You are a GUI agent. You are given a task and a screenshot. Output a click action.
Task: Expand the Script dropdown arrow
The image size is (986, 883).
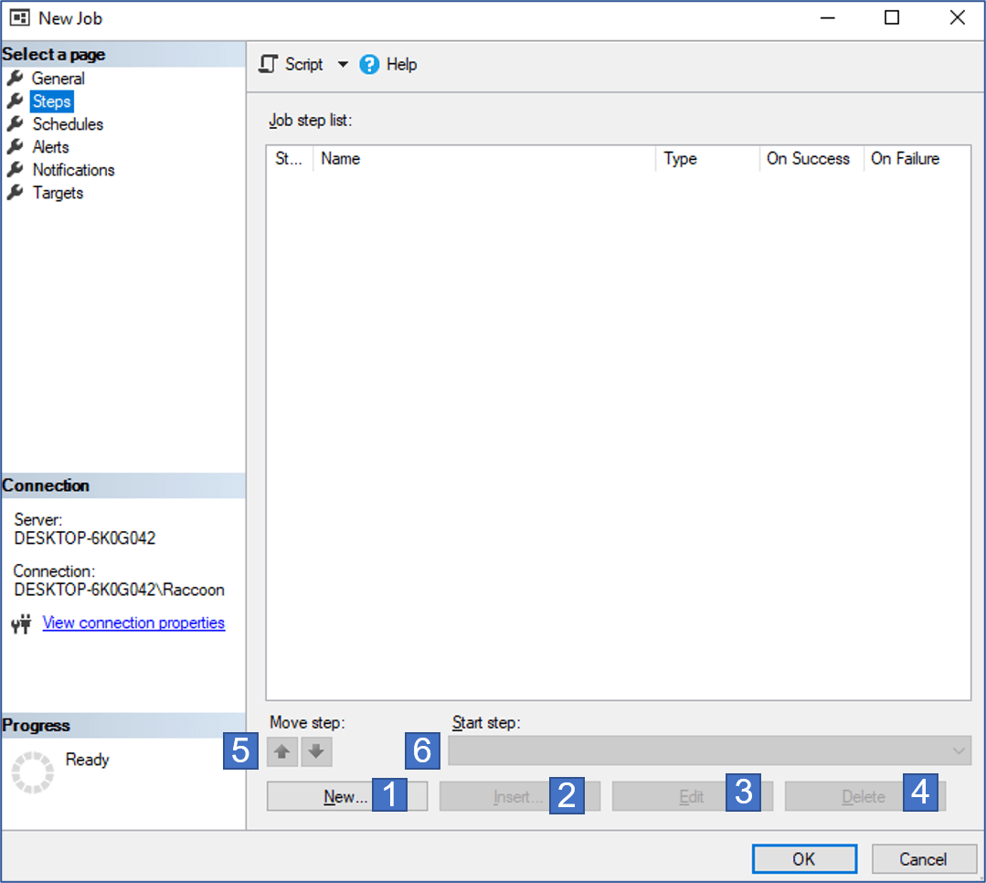coord(343,64)
